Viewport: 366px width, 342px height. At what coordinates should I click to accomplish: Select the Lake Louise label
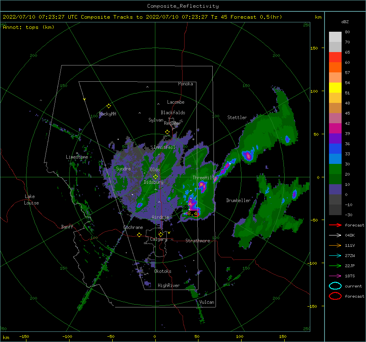tap(31, 200)
